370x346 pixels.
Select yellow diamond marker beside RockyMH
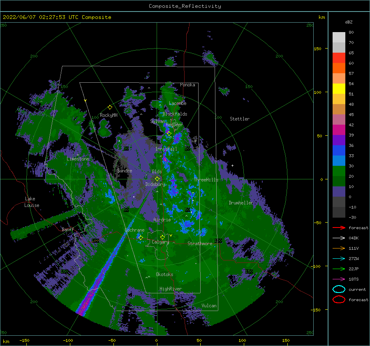pos(110,107)
